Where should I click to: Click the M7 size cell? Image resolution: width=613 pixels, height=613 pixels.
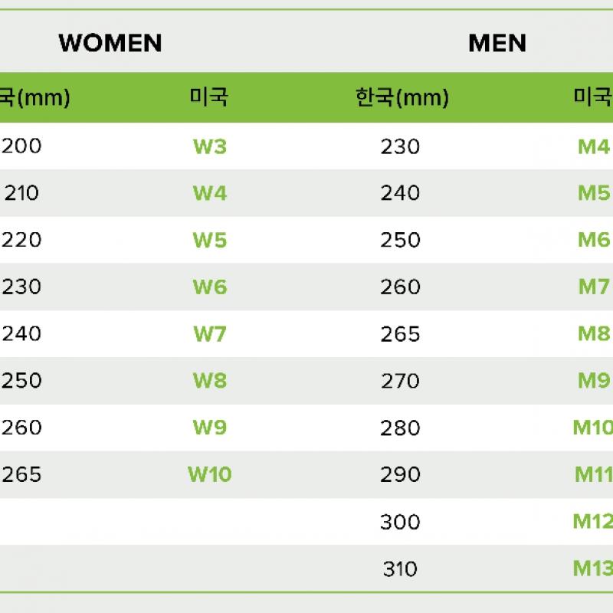point(593,287)
